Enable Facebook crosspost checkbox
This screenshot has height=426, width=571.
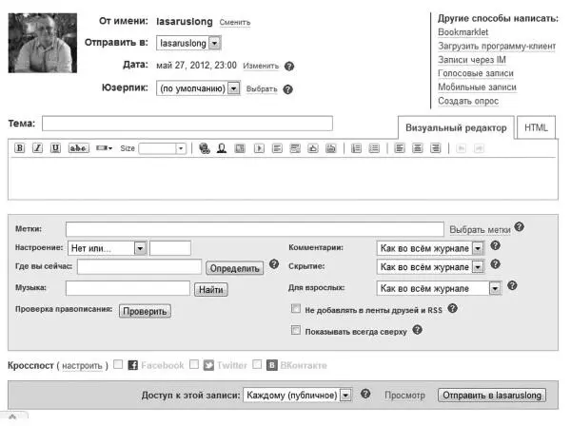click(x=118, y=364)
